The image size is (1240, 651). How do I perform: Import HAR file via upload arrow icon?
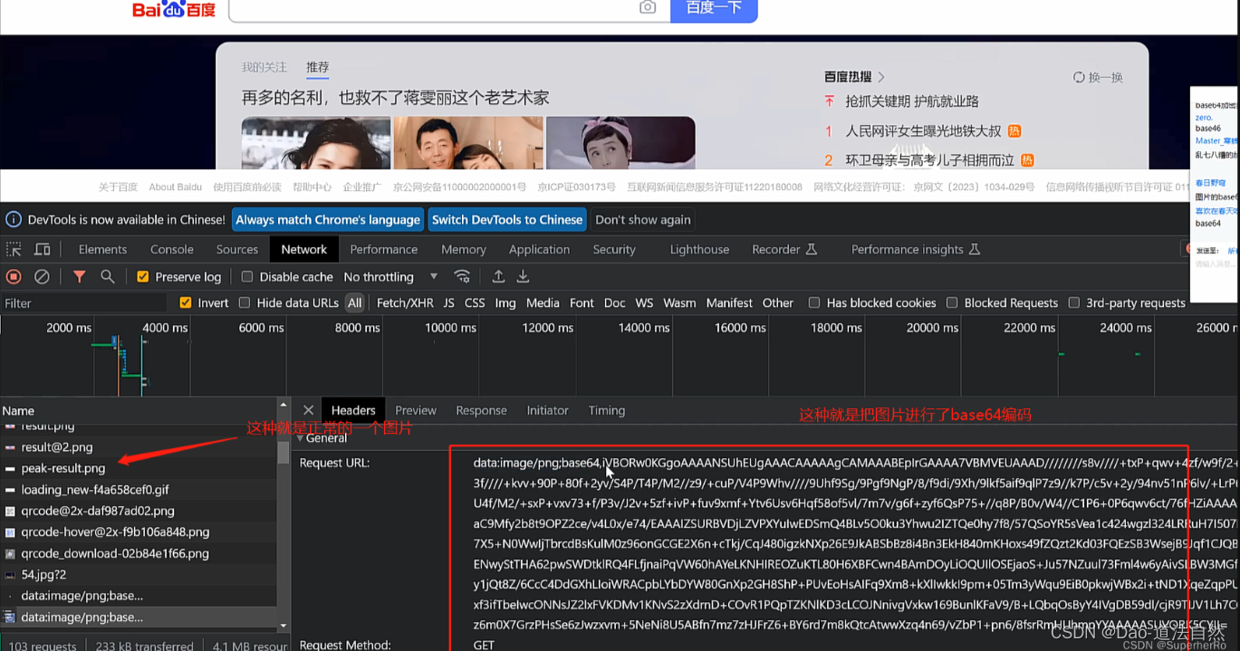tap(498, 276)
